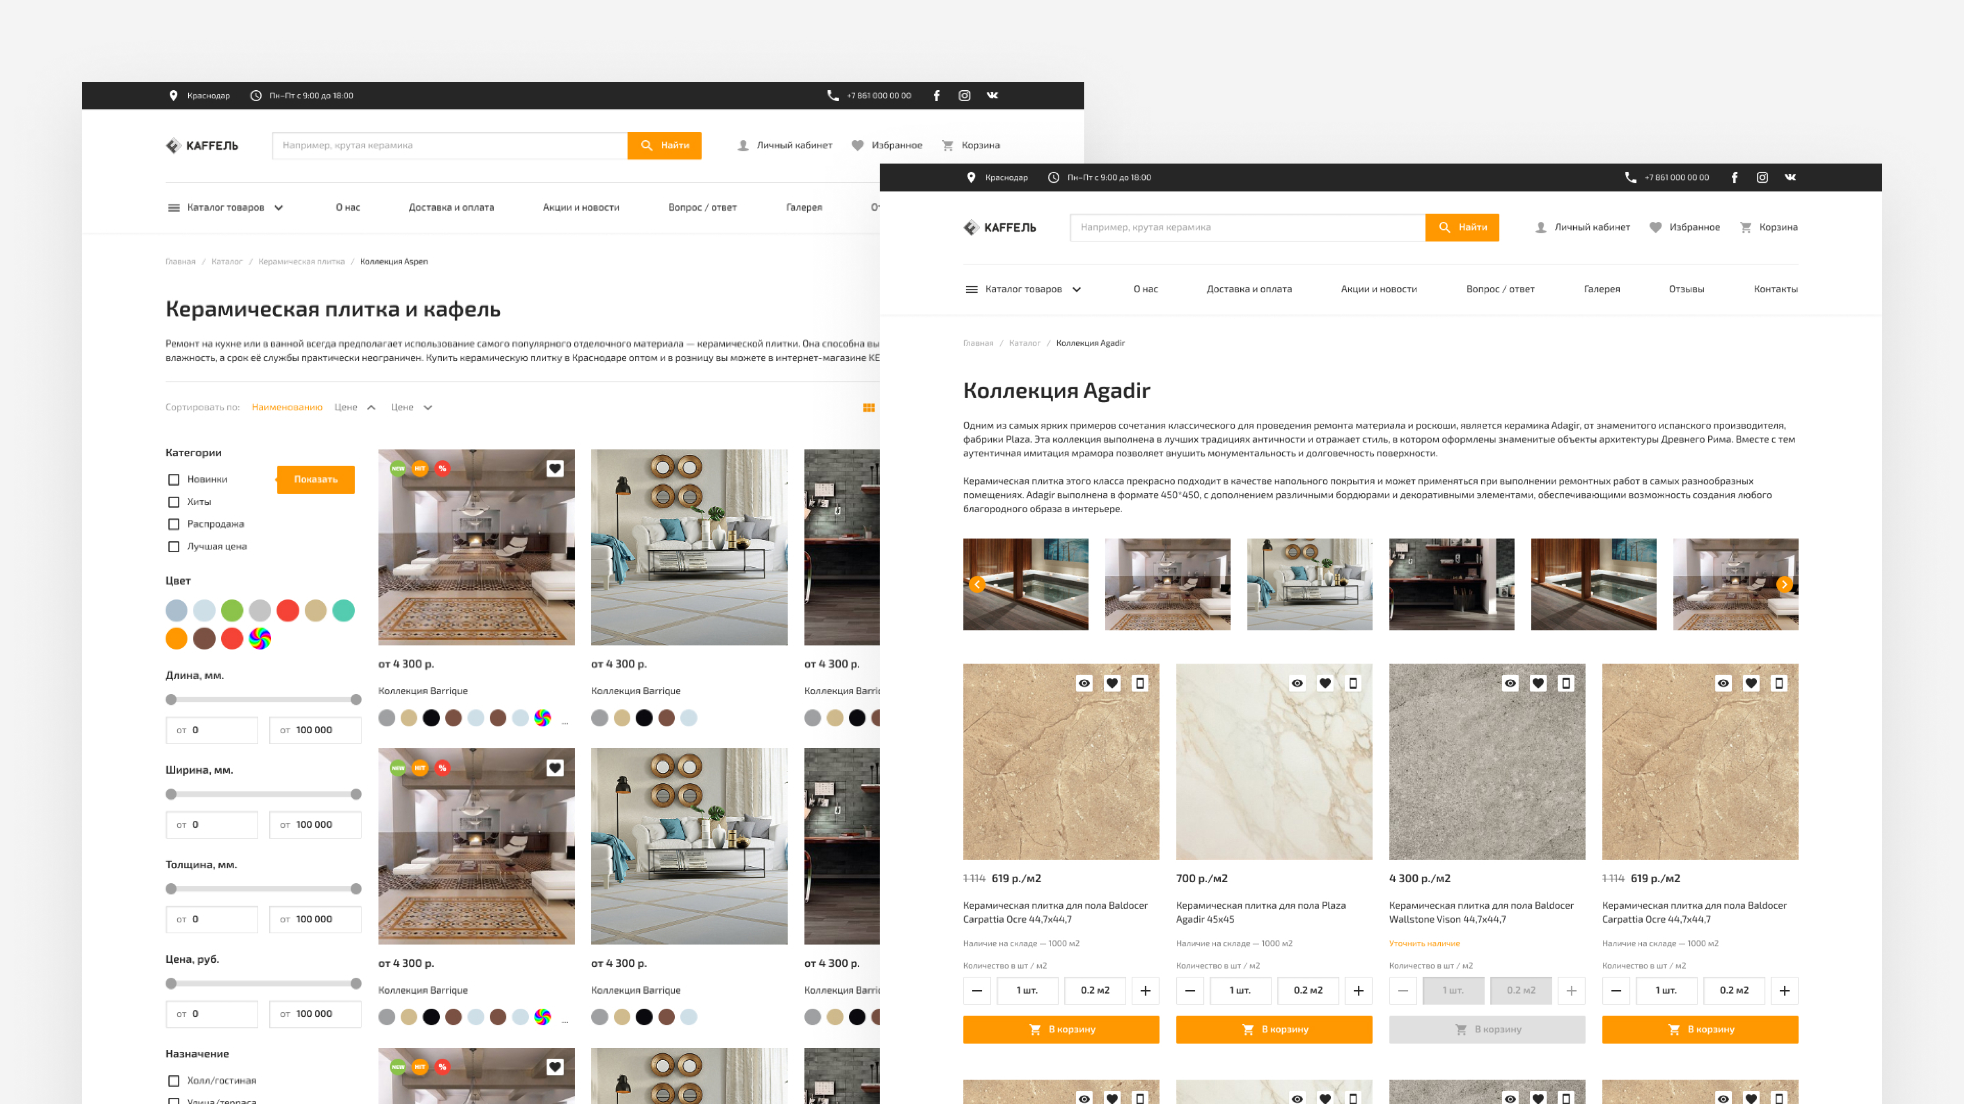Click VK icon in front page header
The image size is (1964, 1104).
1790,177
